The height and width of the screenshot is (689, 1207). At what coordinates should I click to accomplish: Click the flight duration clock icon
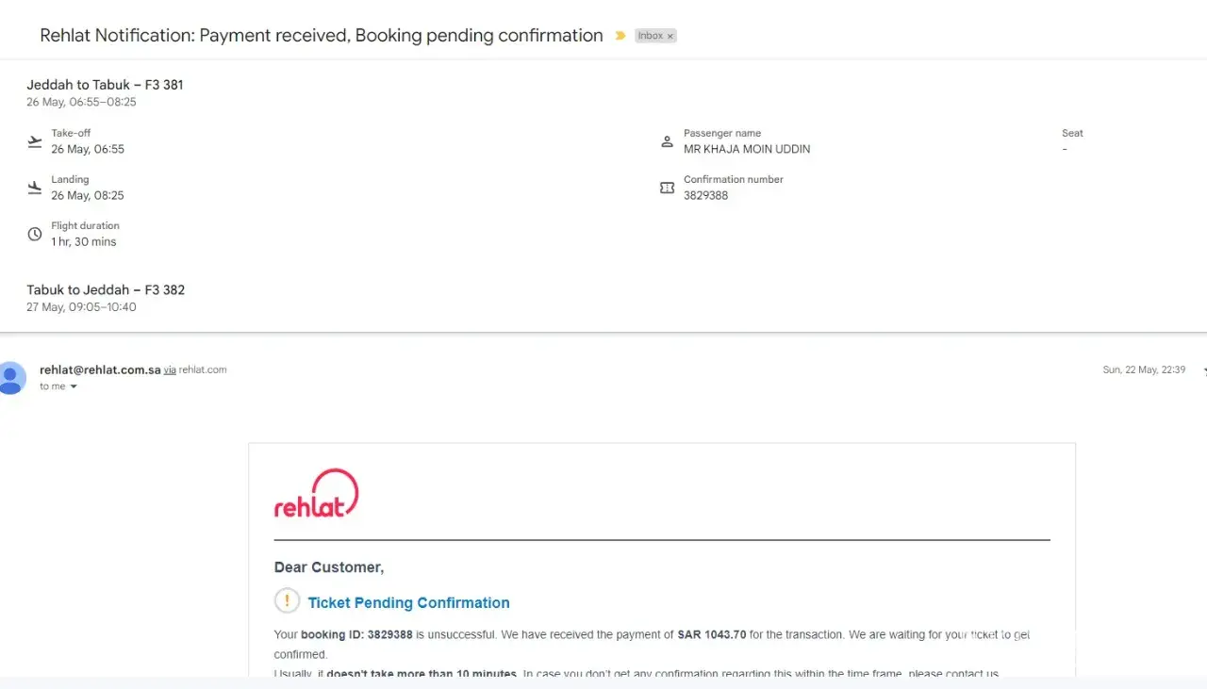click(35, 234)
